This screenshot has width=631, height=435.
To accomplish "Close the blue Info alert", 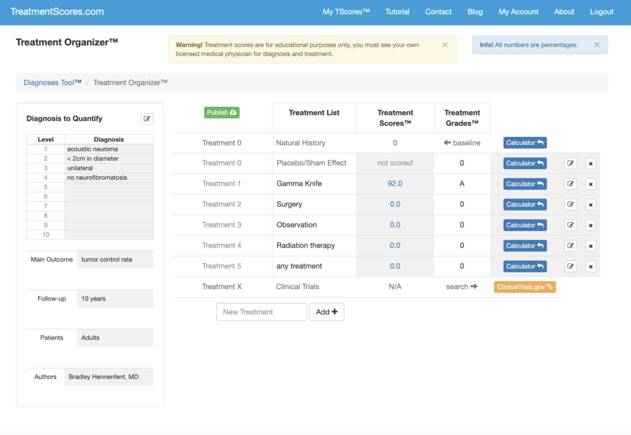I will 596,45.
